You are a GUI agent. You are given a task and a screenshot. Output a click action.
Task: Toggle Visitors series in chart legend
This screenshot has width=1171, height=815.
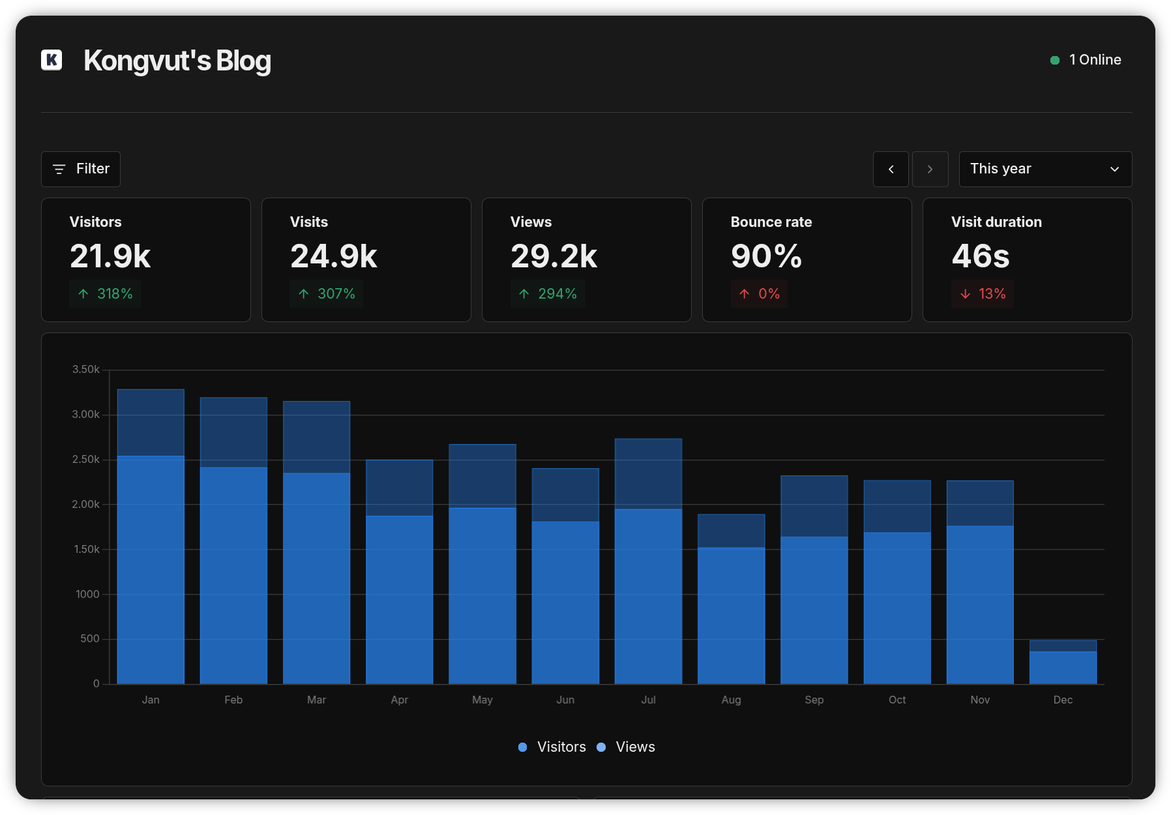561,747
